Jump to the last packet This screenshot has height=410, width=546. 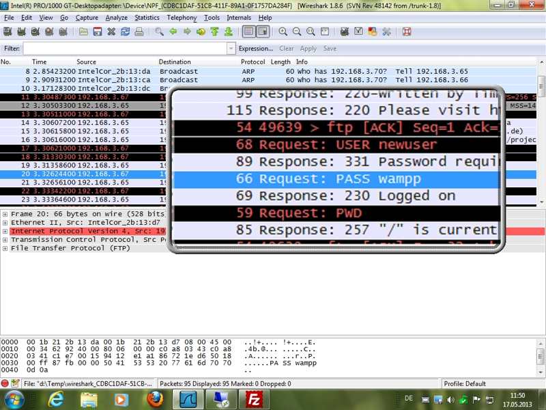[229, 32]
